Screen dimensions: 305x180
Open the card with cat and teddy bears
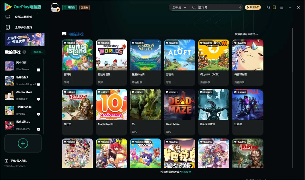pyautogui.click(x=145, y=153)
